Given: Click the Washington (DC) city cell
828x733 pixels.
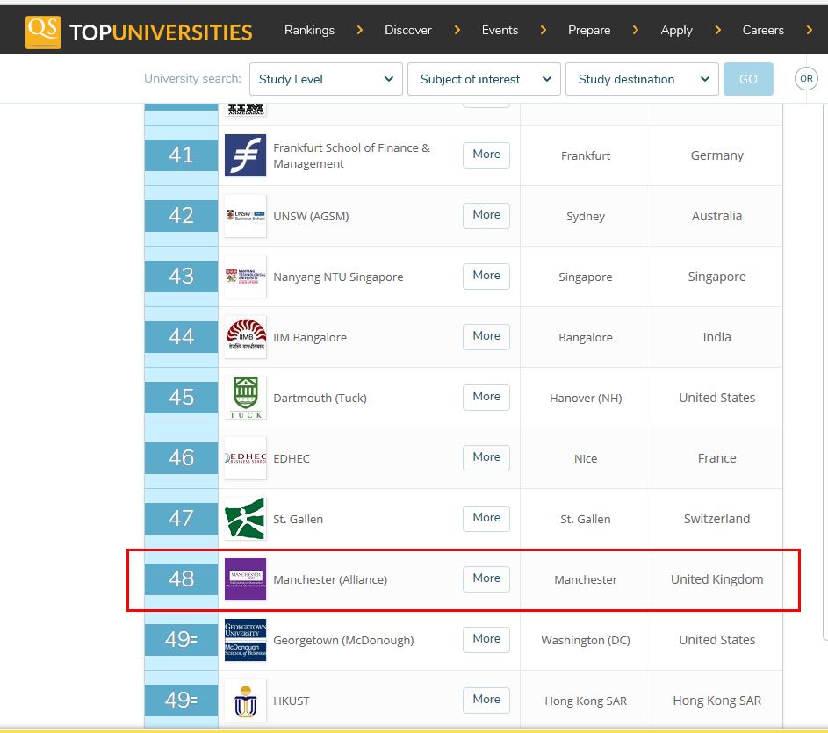Looking at the screenshot, I should point(586,640).
